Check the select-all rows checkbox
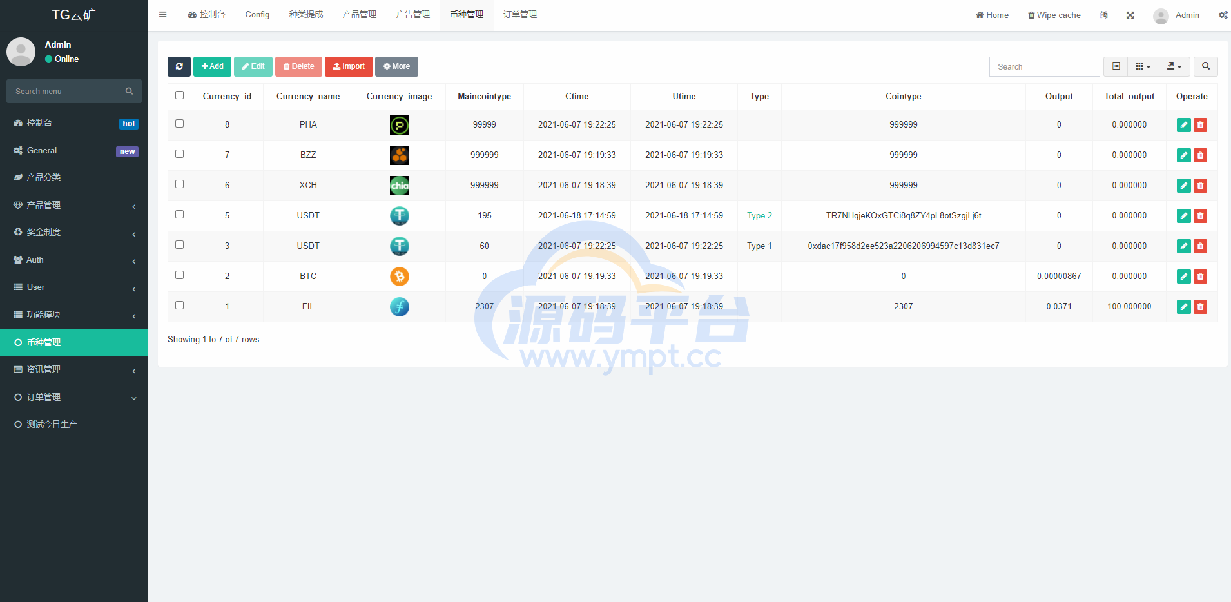1231x602 pixels. point(179,95)
